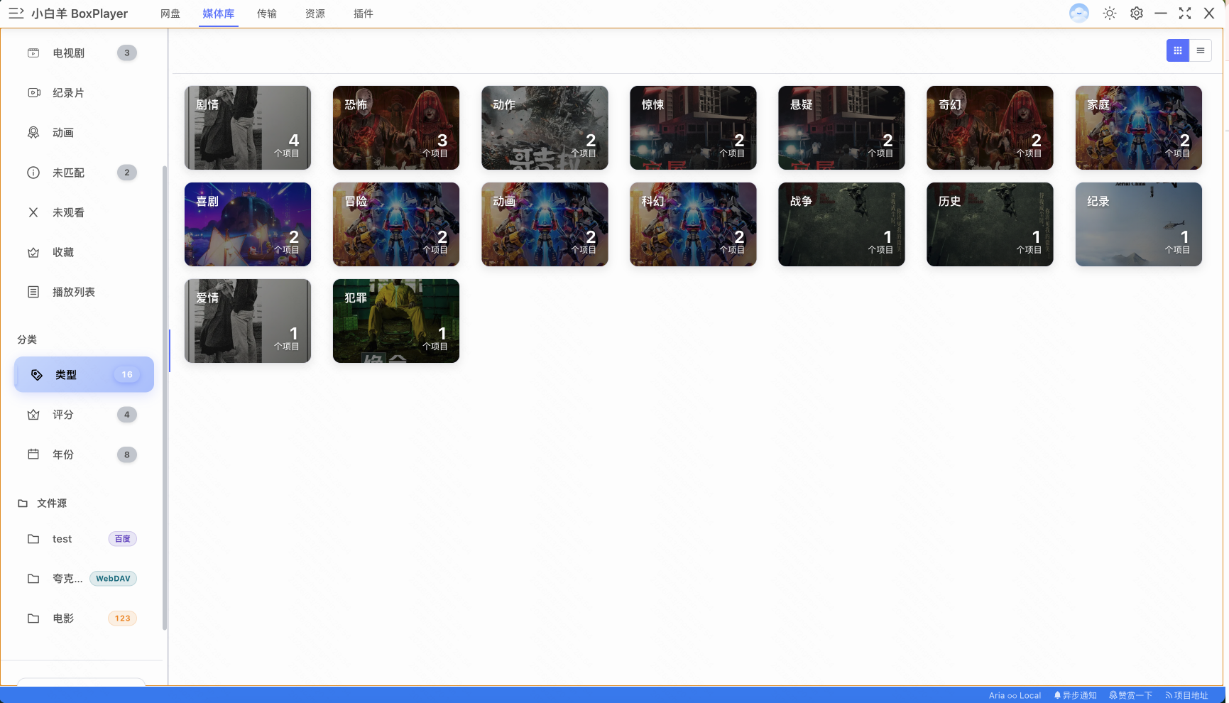Image resolution: width=1229 pixels, height=703 pixels.
Task: Open the test Baidu folder
Action: tap(62, 539)
